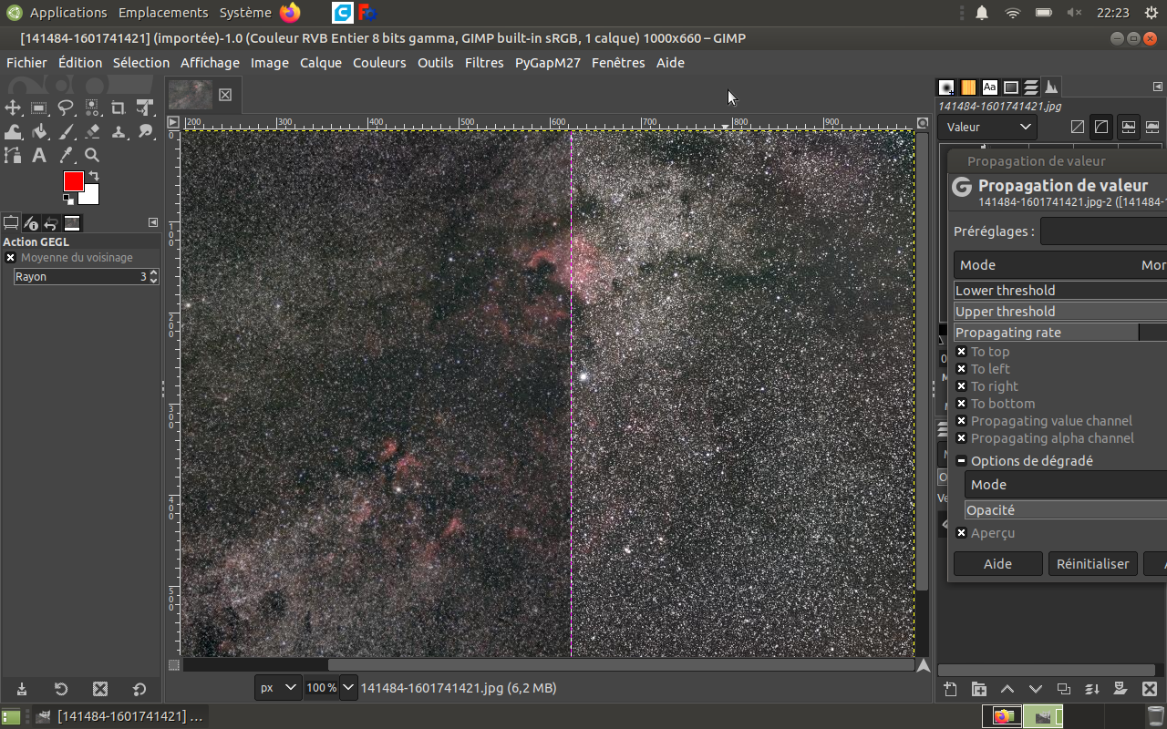Select the Crop tool
This screenshot has height=729, width=1167.
click(119, 108)
